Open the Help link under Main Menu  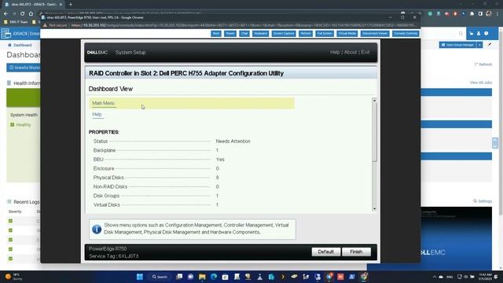[97, 115]
